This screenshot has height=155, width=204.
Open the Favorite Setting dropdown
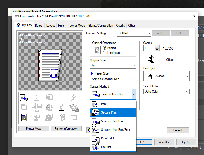[x=134, y=33]
